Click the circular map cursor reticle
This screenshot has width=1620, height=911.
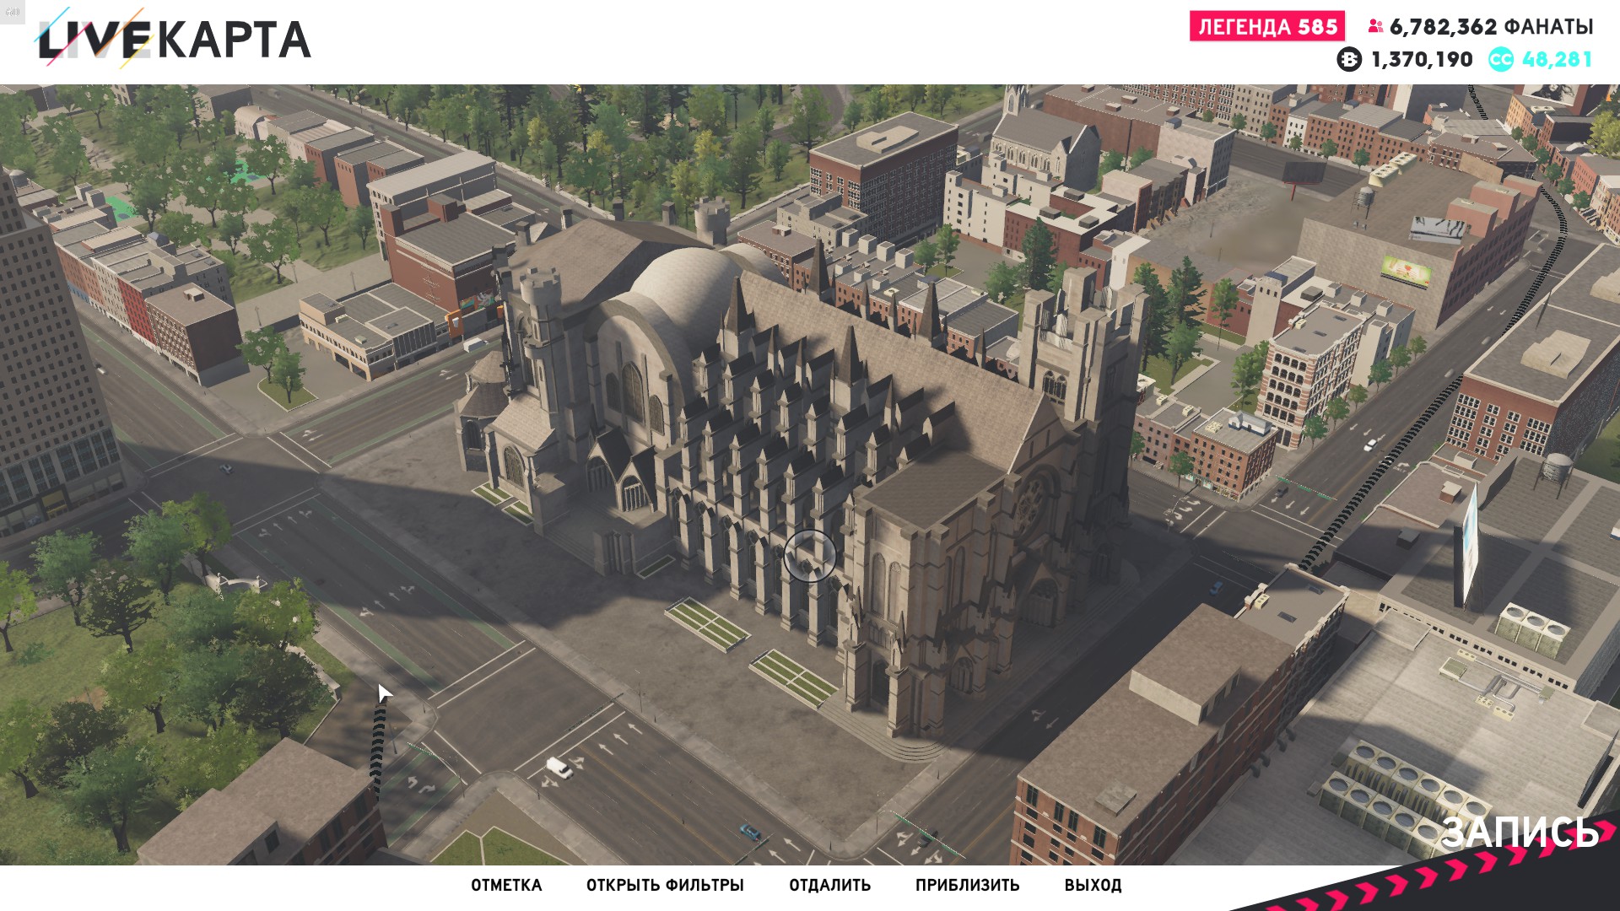click(809, 556)
